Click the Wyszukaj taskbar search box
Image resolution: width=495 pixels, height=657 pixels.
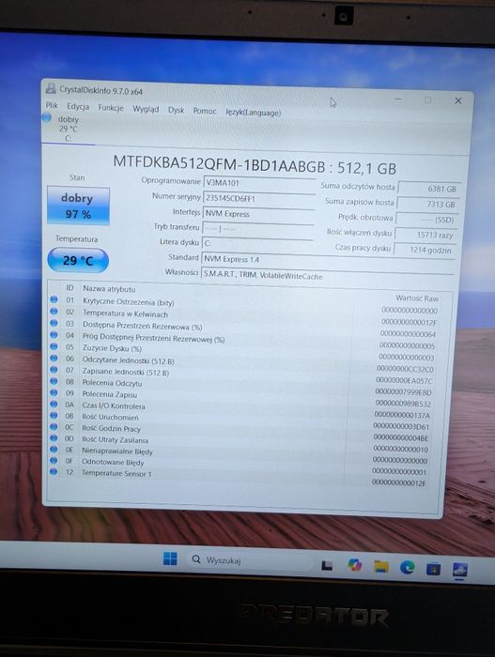(x=250, y=560)
